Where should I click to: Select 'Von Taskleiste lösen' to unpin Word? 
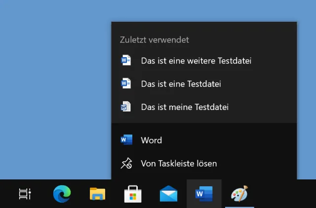(204, 163)
